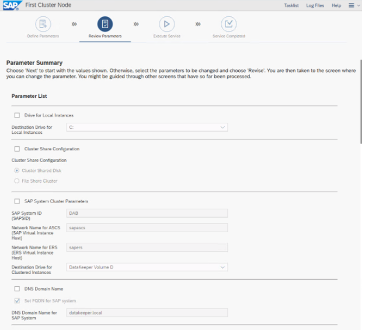Check the SAP System Cluster Parameters checkbox
Screen dimensions: 365x330
coord(17,201)
